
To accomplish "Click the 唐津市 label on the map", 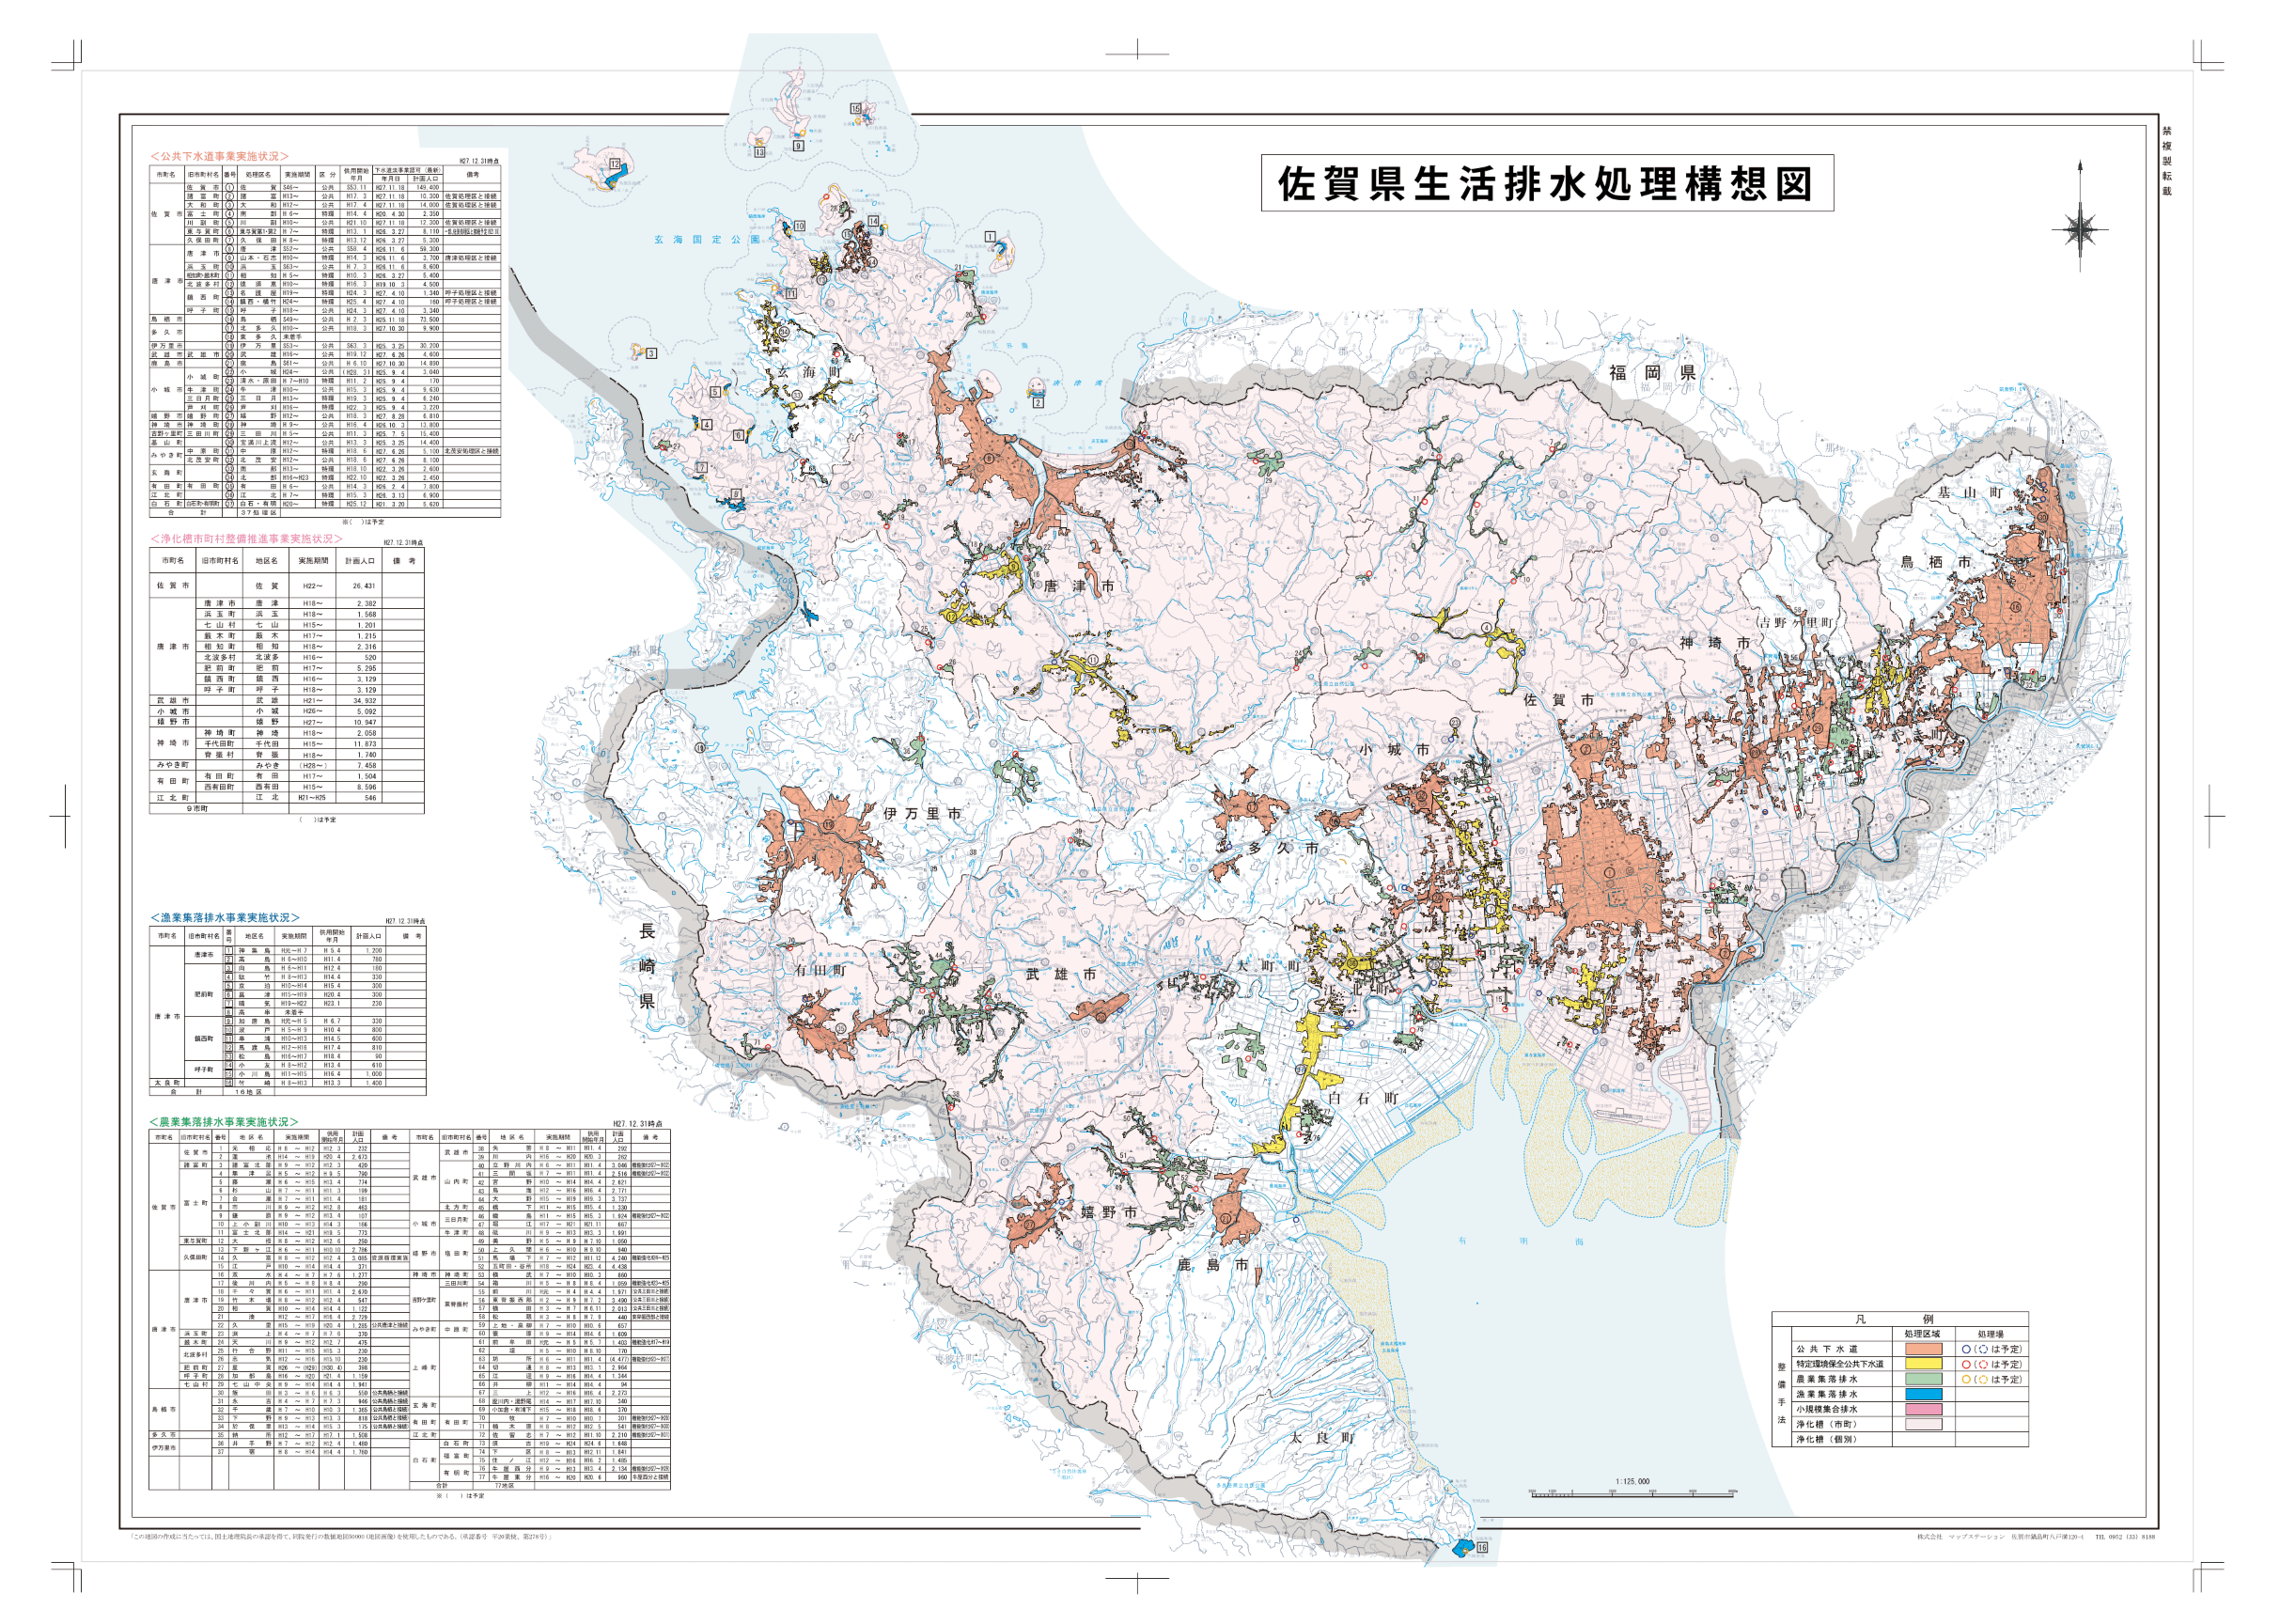I will point(1079,586).
